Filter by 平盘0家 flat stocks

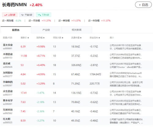(x=27, y=15)
